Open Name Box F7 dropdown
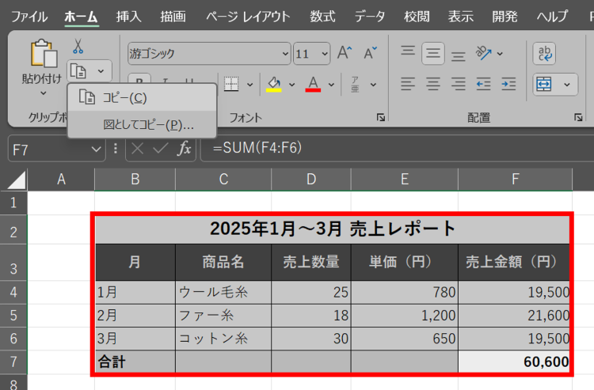The width and height of the screenshot is (594, 390). 96,149
